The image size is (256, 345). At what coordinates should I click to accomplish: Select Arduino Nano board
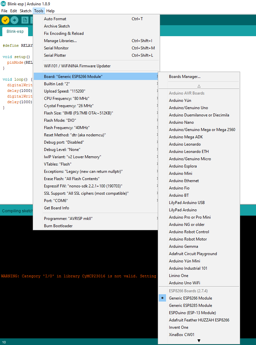pos(199,122)
